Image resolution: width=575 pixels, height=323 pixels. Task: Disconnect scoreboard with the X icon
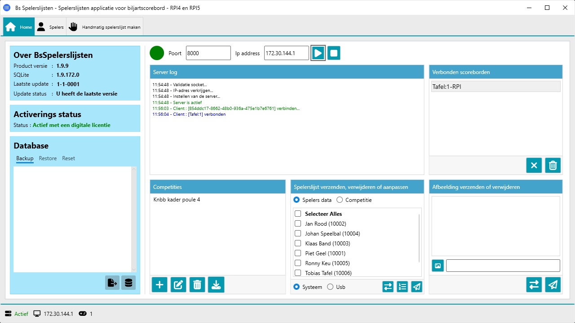[x=534, y=166]
